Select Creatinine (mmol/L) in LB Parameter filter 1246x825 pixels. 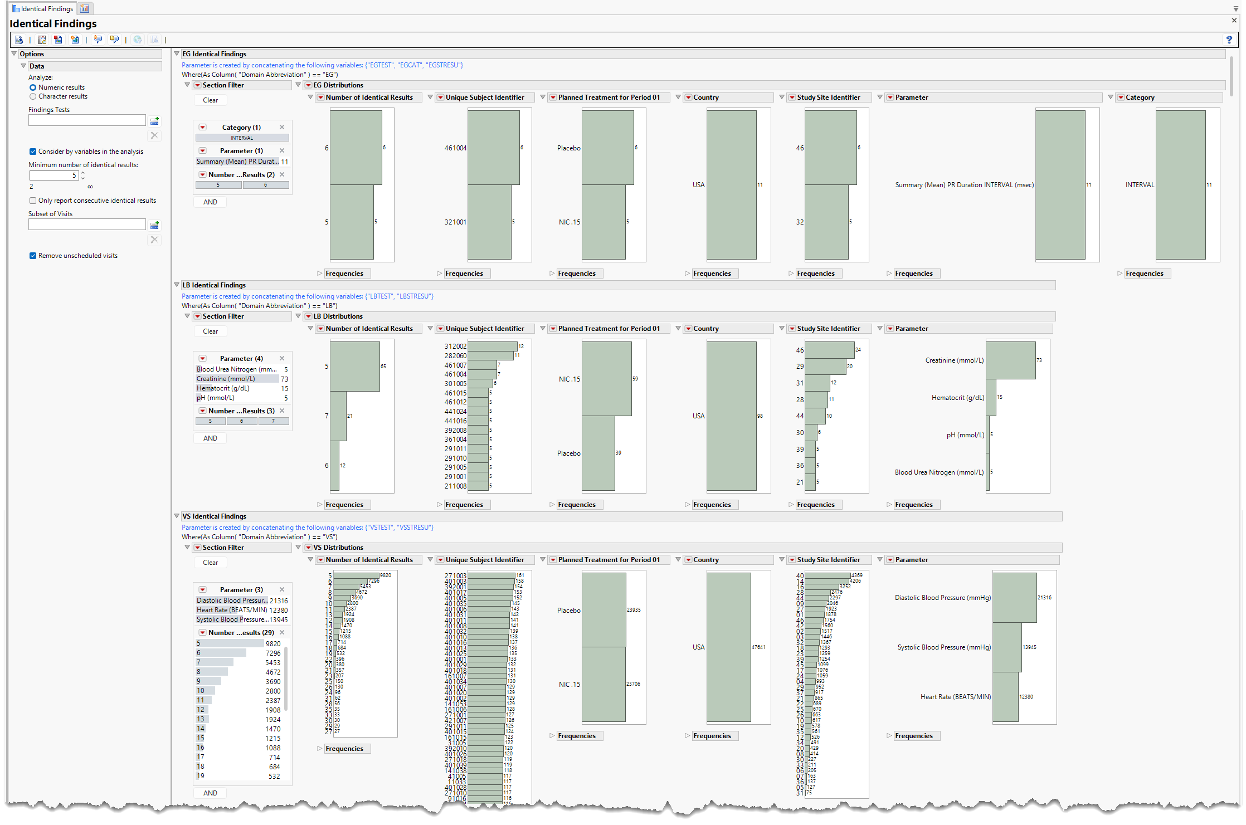242,379
